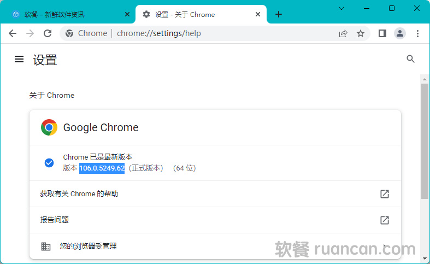Image resolution: width=430 pixels, height=264 pixels.
Task: Open the Chrome three-dot menu
Action: (x=418, y=33)
